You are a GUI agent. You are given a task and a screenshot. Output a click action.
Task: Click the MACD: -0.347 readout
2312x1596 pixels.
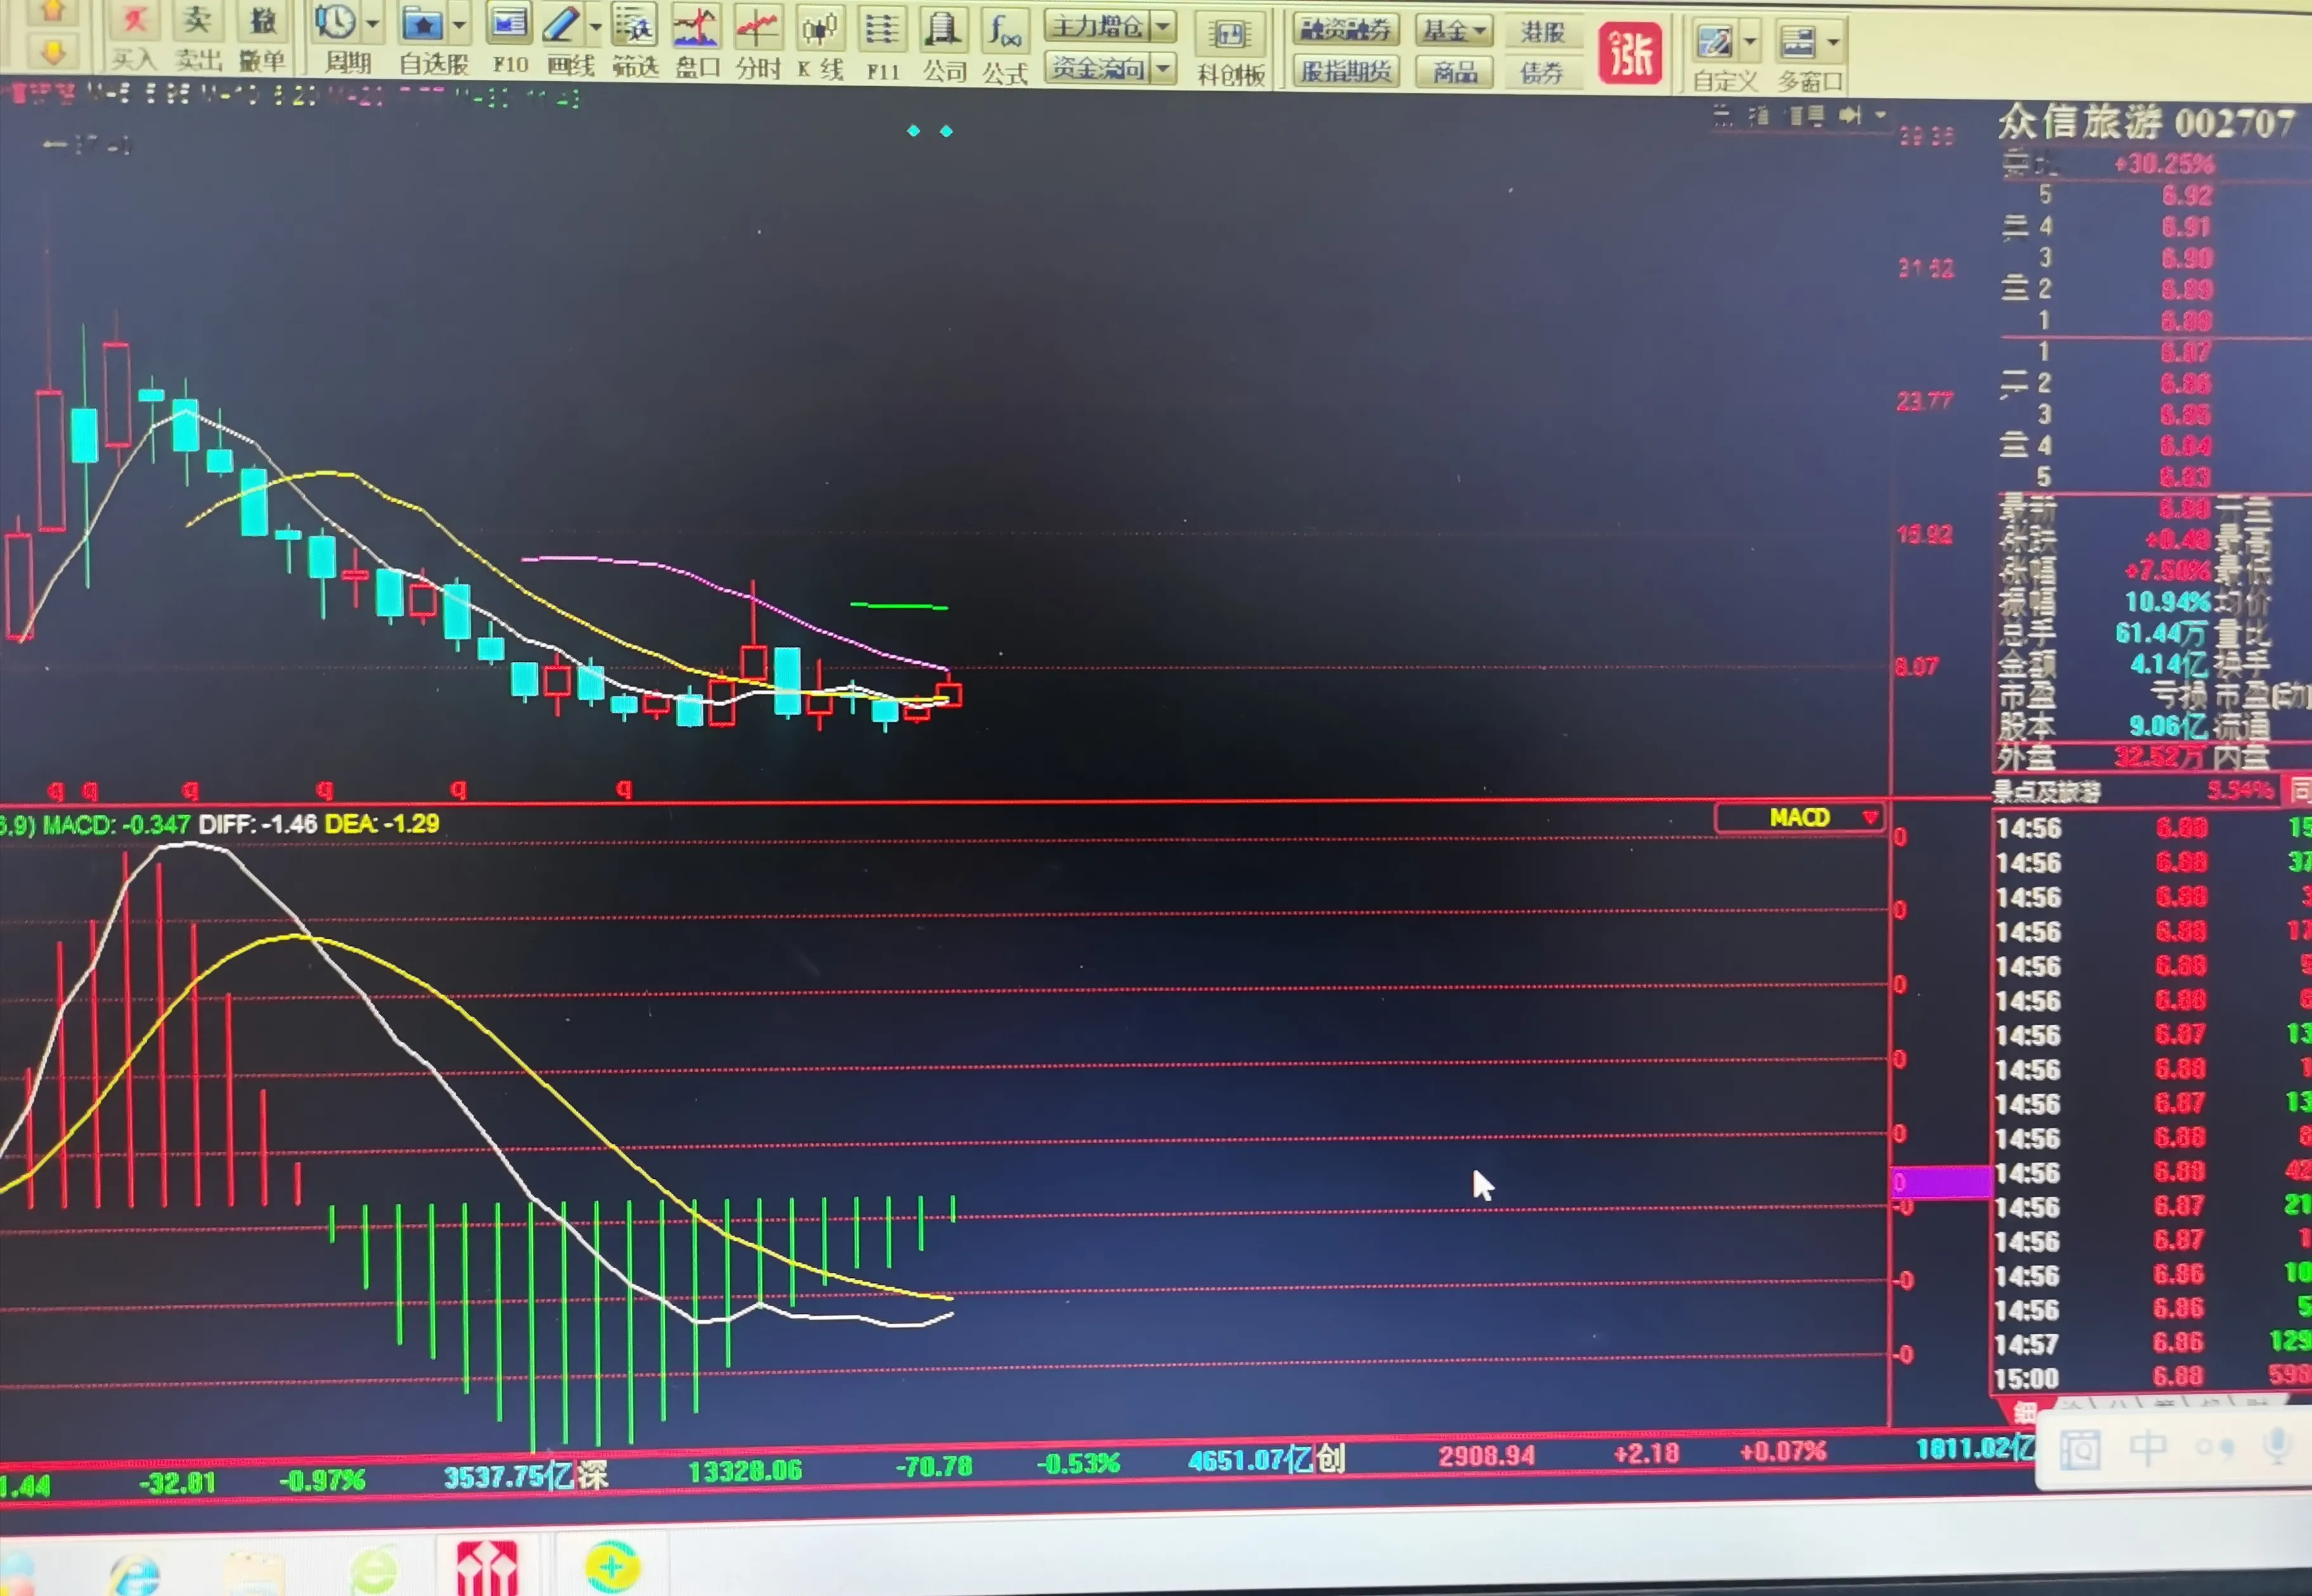(x=116, y=825)
